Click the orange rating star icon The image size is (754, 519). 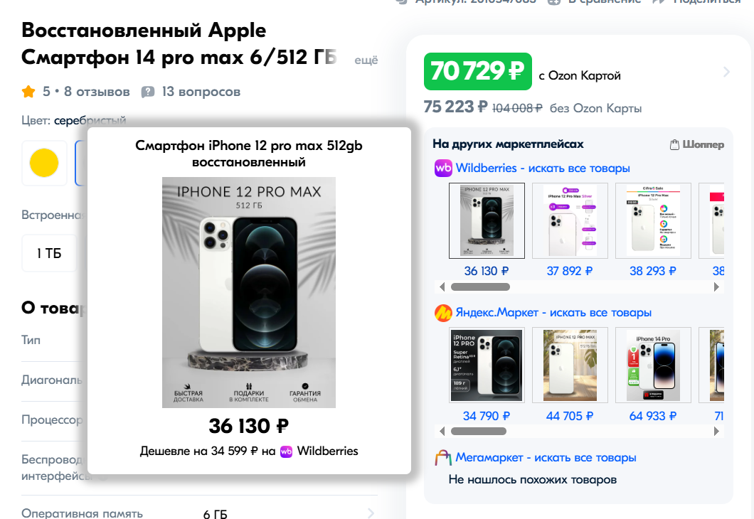[28, 92]
